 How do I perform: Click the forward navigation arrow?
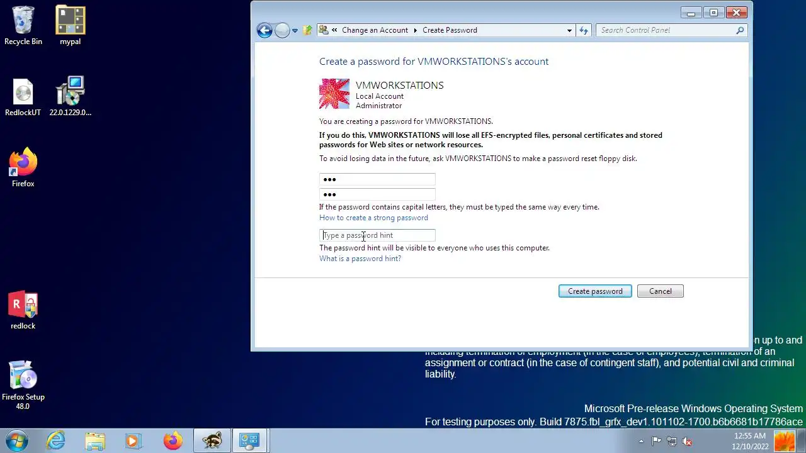282,30
